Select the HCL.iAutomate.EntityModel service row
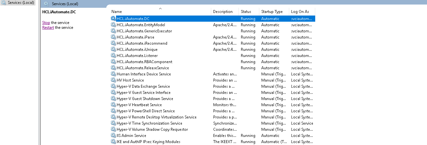The width and height of the screenshot is (427, 145). click(x=141, y=25)
